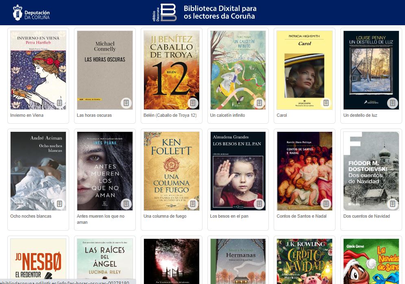
Task: Select the Ken Follett book cover
Action: point(172,171)
